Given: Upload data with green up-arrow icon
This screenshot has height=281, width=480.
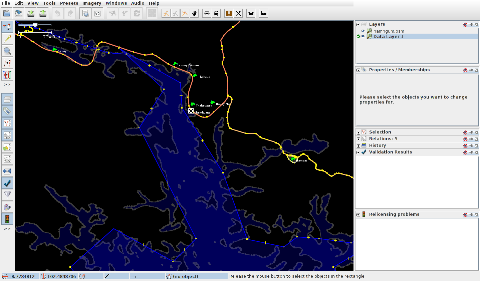Looking at the screenshot, I should click(43, 13).
